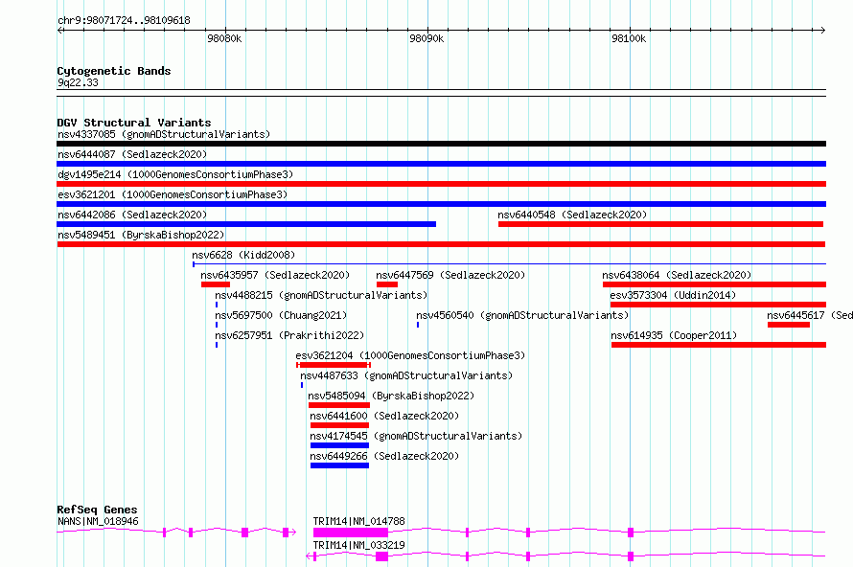853x567 pixels.
Task: Open the dgv1495e214 1000Genomes variant
Action: (175, 174)
